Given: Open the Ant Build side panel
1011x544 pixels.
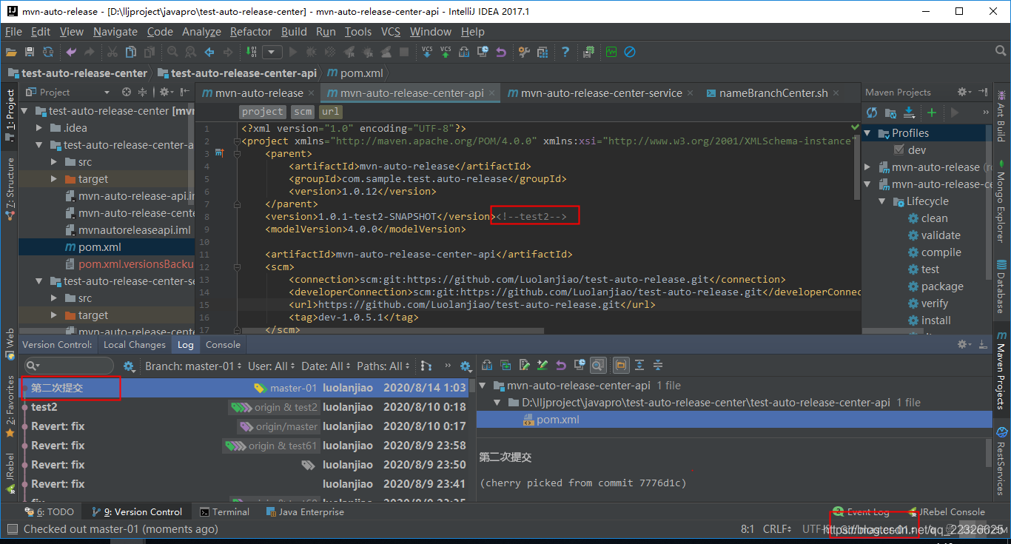Looking at the screenshot, I should tap(1001, 116).
